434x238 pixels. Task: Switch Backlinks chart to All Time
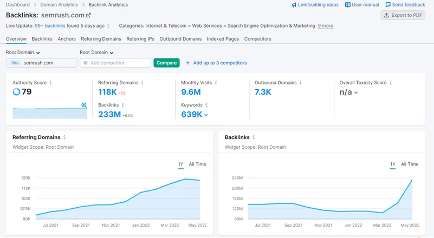(410, 164)
